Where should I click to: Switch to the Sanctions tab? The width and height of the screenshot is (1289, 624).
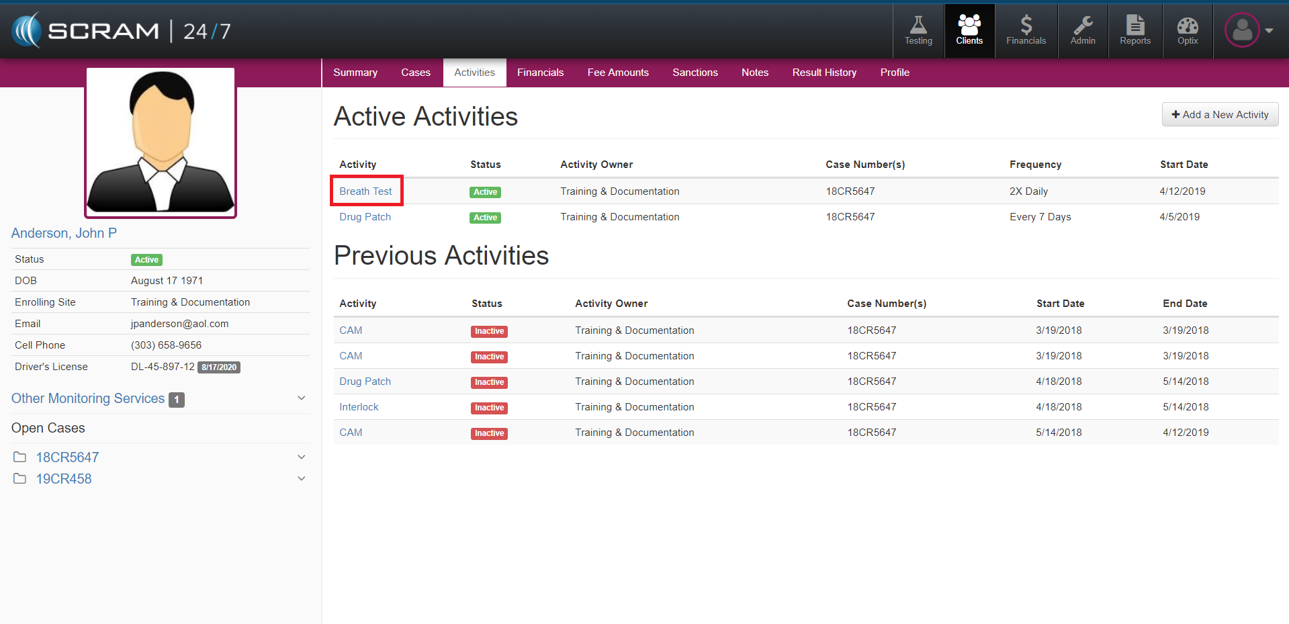click(695, 73)
